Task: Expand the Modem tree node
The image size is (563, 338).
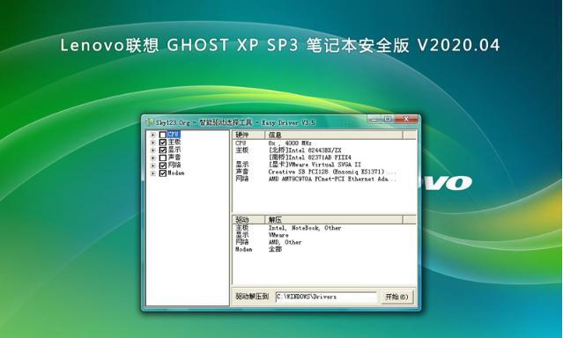Action: point(153,173)
